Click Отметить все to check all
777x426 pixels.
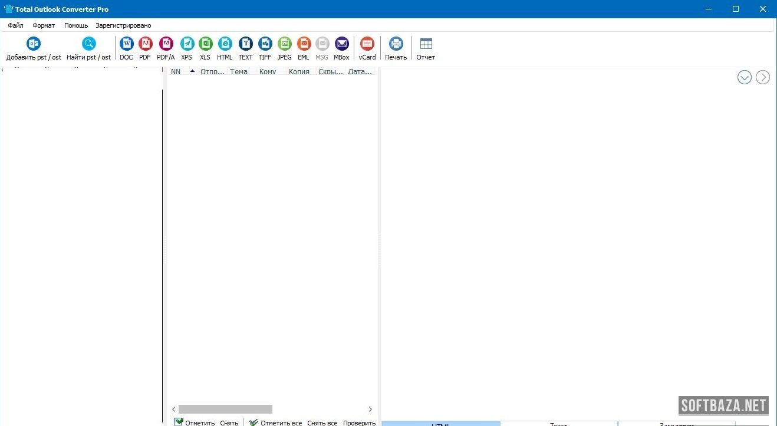(x=275, y=422)
